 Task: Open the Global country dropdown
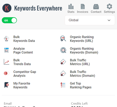[x=90, y=20]
